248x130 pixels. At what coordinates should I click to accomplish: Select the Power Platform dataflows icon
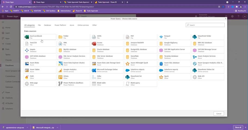[60, 84]
